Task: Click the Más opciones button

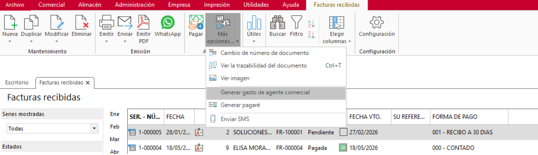Action: (223, 30)
